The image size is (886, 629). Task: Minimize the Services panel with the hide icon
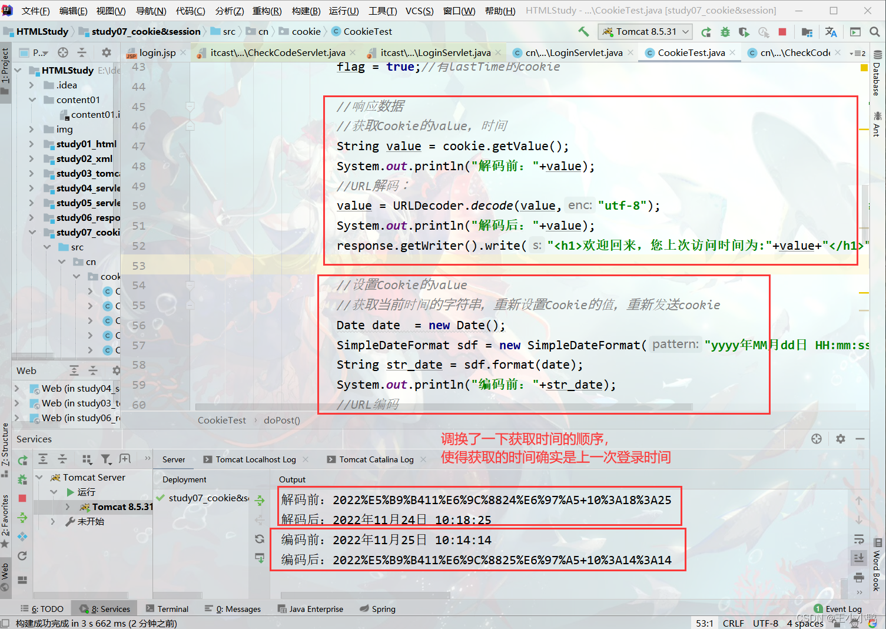[x=860, y=439]
